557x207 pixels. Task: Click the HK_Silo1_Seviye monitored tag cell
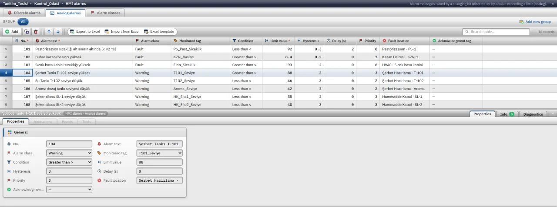[x=200, y=97]
